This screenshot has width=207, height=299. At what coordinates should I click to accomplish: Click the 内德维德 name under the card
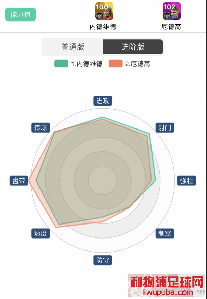103,27
